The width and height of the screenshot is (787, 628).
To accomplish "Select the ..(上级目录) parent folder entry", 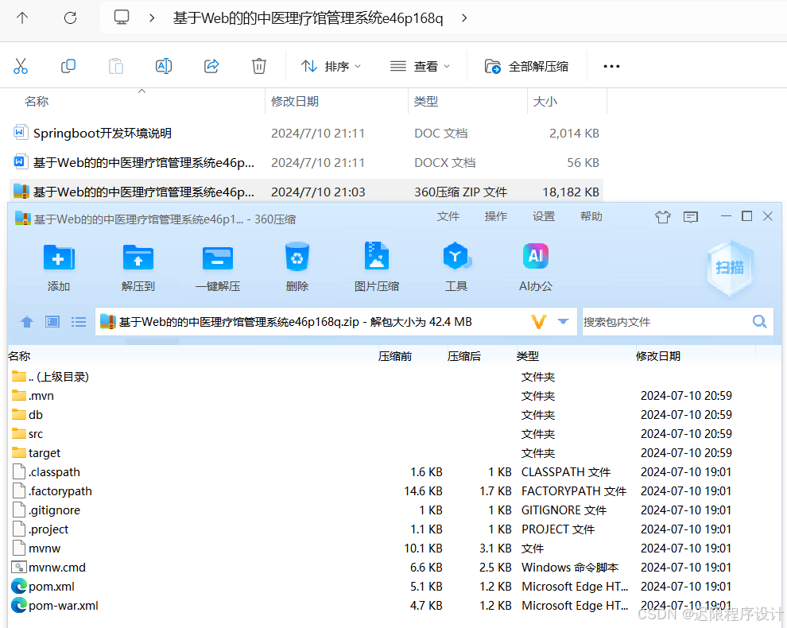I will click(50, 377).
